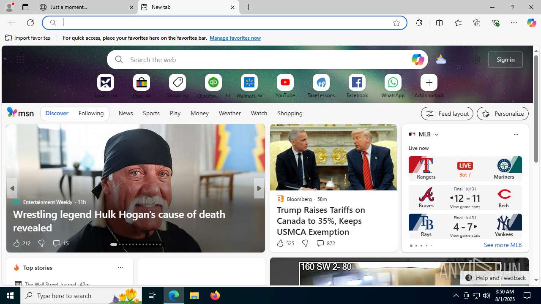The height and width of the screenshot is (304, 541).
Task: Toggle Split screen view
Action: click(439, 23)
